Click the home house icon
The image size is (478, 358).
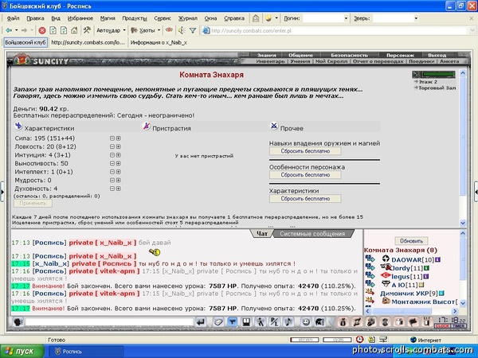point(74,30)
